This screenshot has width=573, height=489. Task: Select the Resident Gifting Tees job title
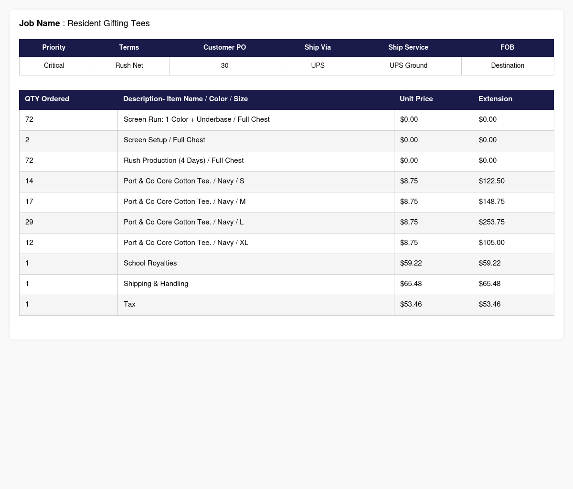(x=108, y=23)
